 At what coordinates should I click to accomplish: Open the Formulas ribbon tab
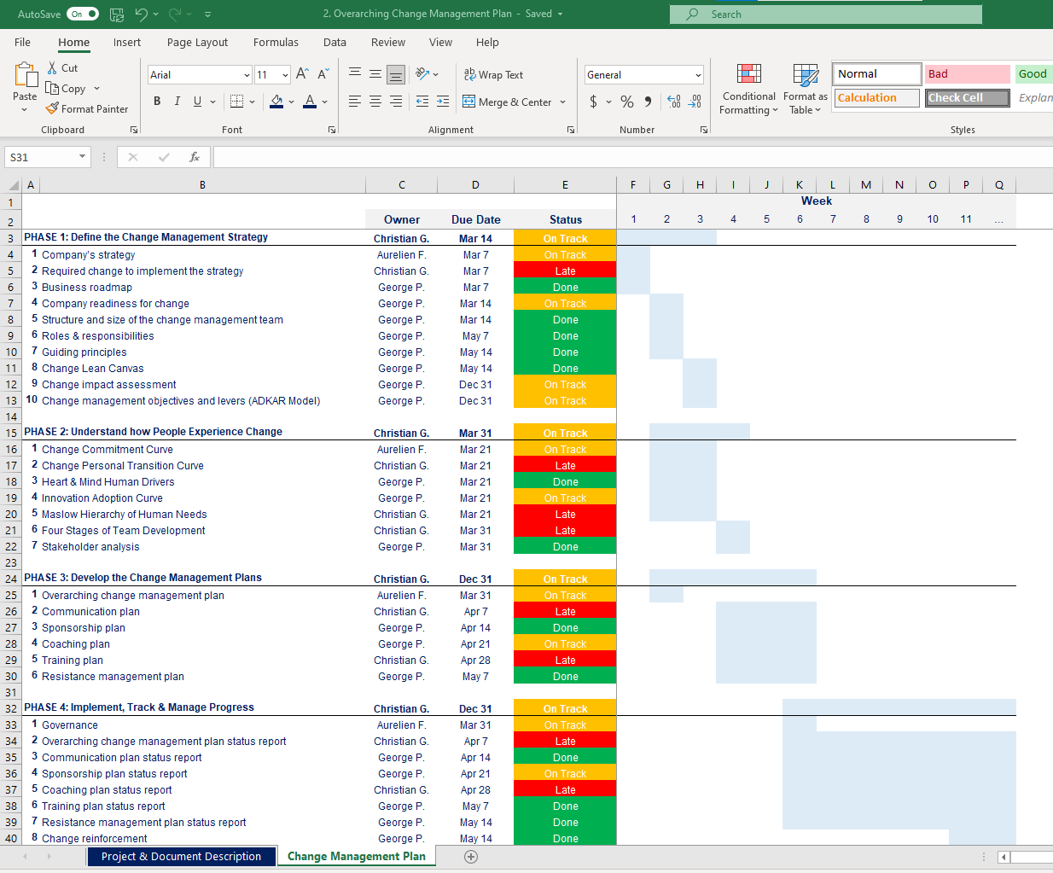[276, 42]
